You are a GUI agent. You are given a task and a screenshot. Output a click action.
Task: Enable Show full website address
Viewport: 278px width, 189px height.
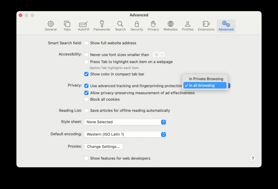pyautogui.click(x=86, y=43)
